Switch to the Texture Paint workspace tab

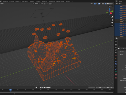25,1
